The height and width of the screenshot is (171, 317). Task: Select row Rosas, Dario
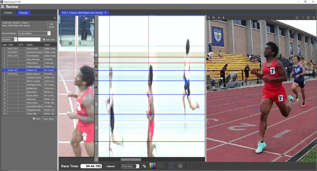tap(29, 96)
